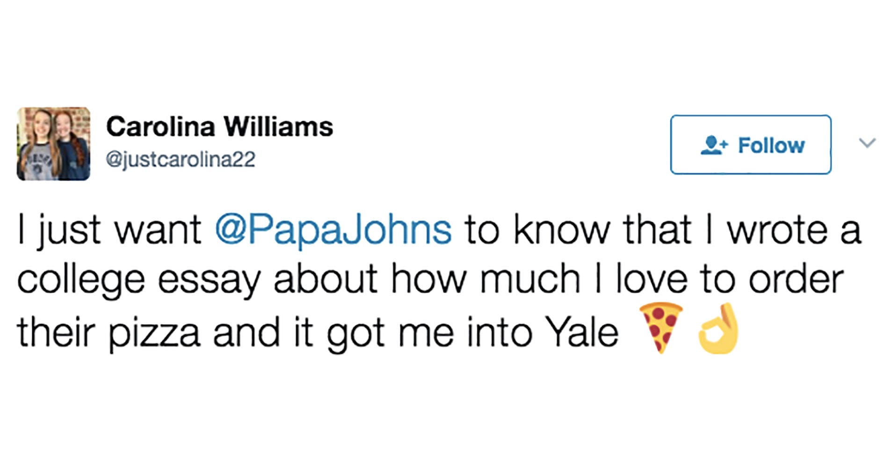Click the word "wrote" in the tweet
The width and height of the screenshot is (891, 468).
(777, 230)
